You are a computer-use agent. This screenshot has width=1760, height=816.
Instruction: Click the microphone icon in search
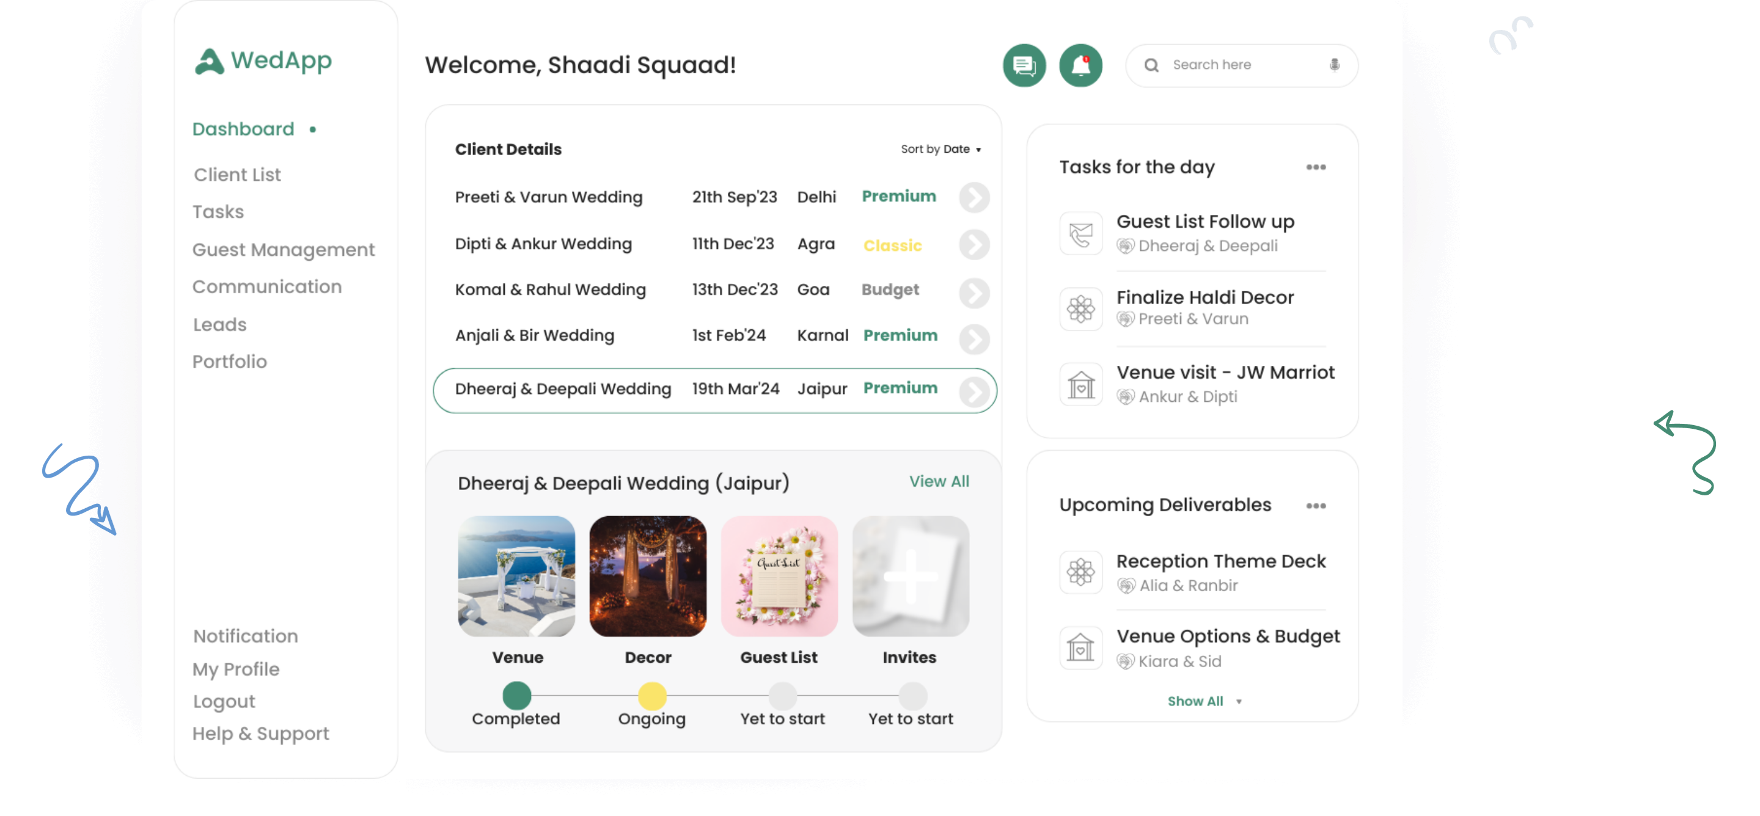point(1333,65)
